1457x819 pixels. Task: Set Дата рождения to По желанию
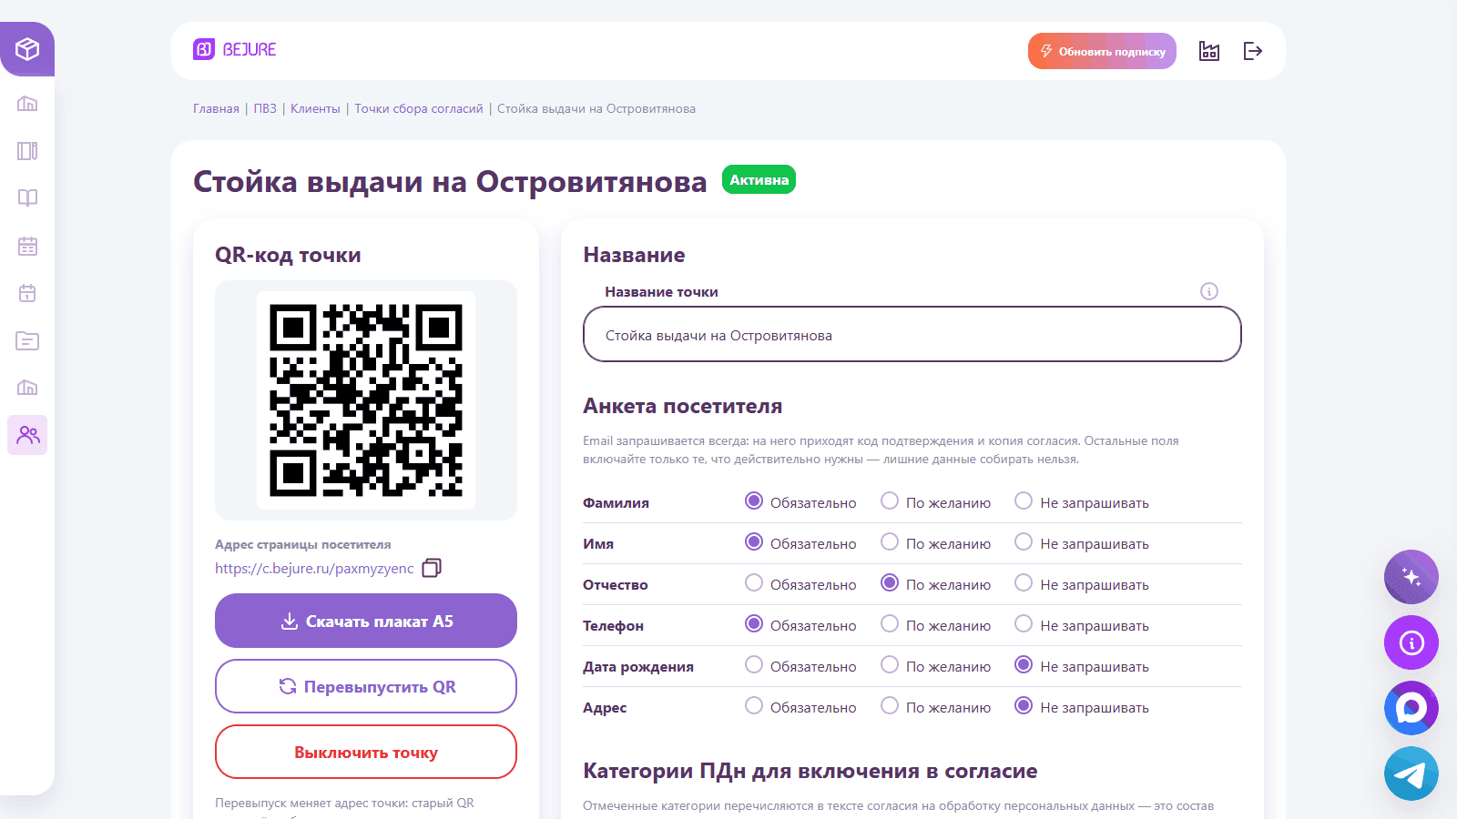click(x=890, y=664)
